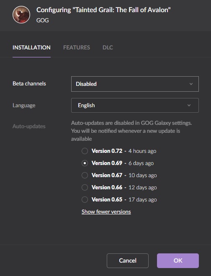Click the Version 0.65 label text
This screenshot has width=211, height=276.
coord(107,199)
